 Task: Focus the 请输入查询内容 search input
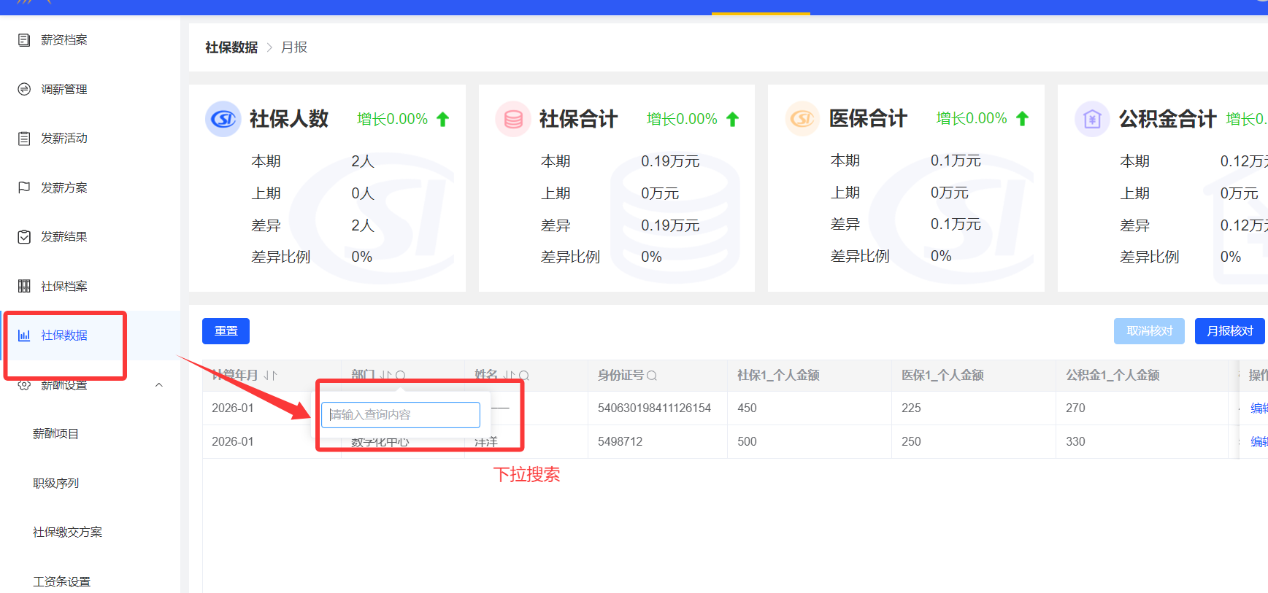pyautogui.click(x=401, y=415)
